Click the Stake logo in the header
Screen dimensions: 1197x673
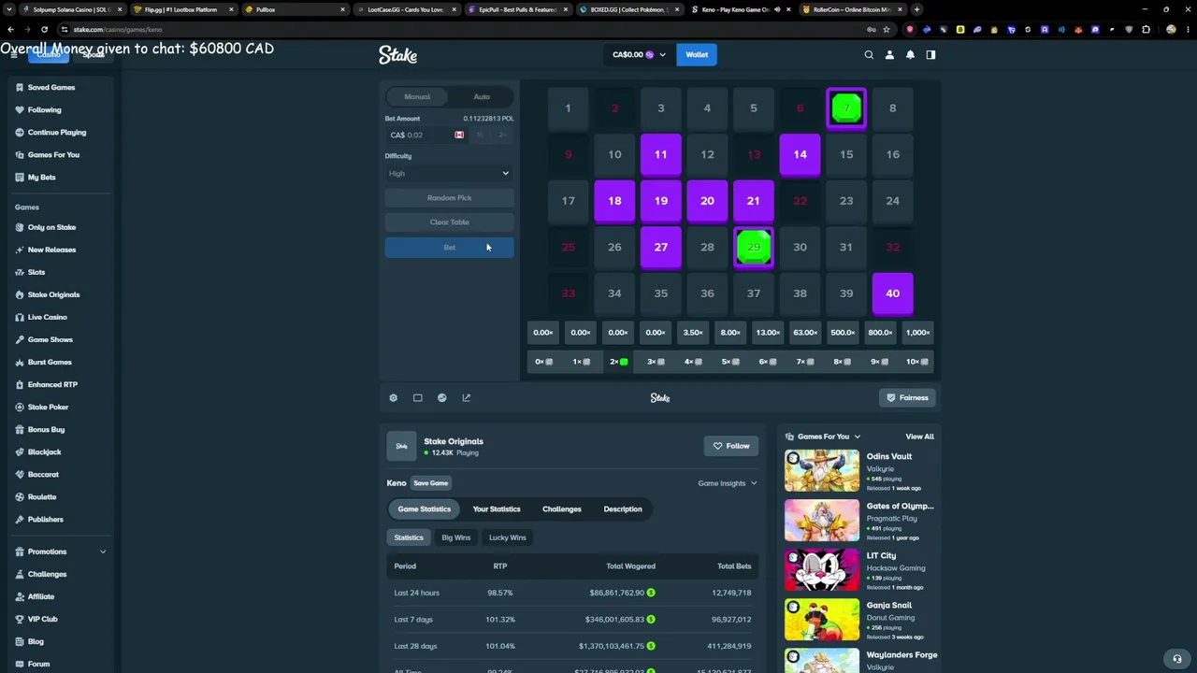point(398,55)
